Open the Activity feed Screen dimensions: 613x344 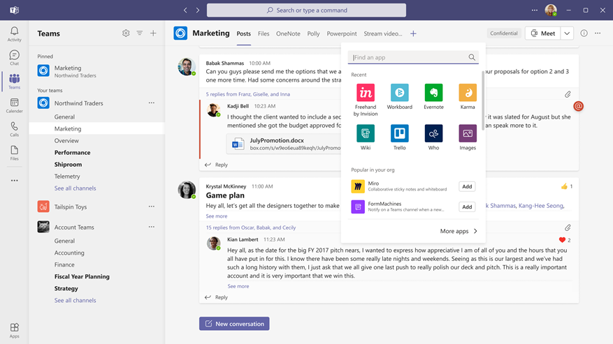pos(14,34)
